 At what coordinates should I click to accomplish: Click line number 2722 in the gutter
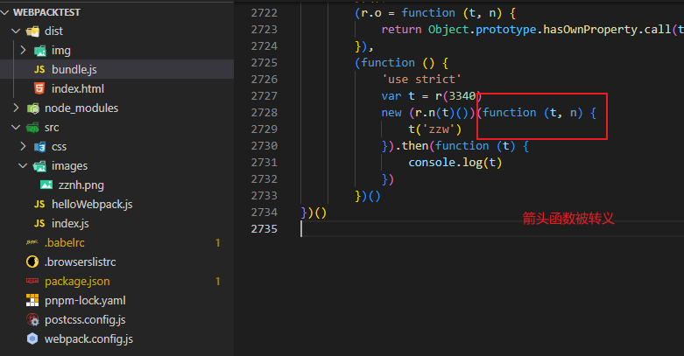[x=264, y=13]
